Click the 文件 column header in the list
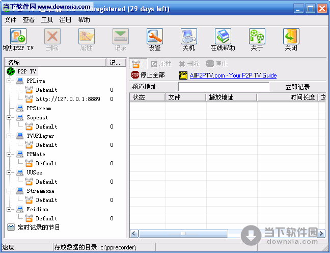 185,97
